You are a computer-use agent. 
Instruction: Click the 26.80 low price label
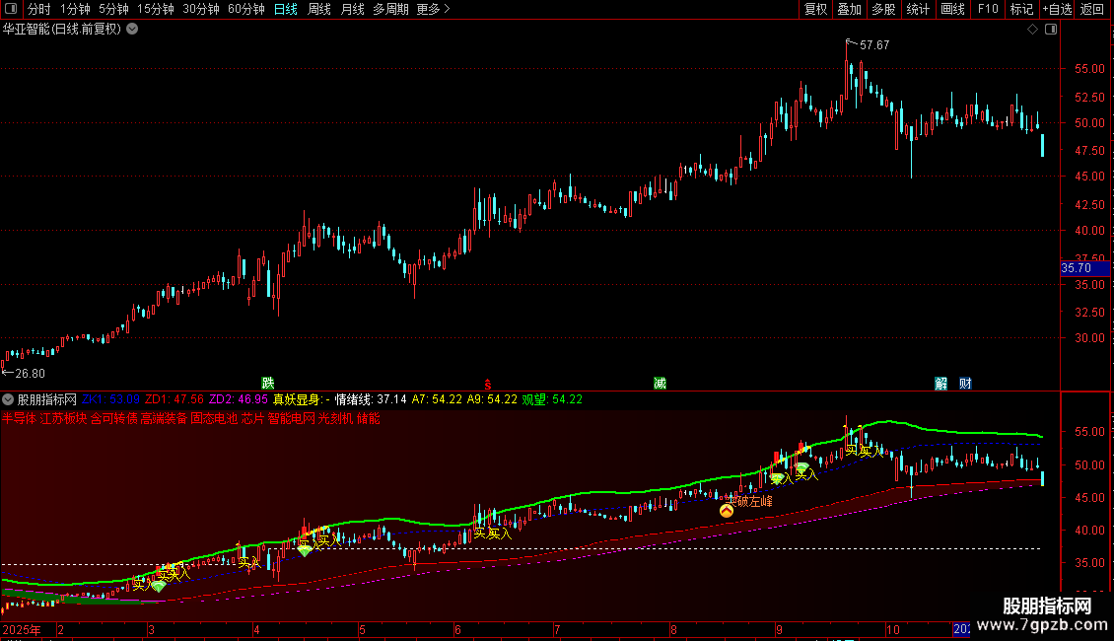30,374
